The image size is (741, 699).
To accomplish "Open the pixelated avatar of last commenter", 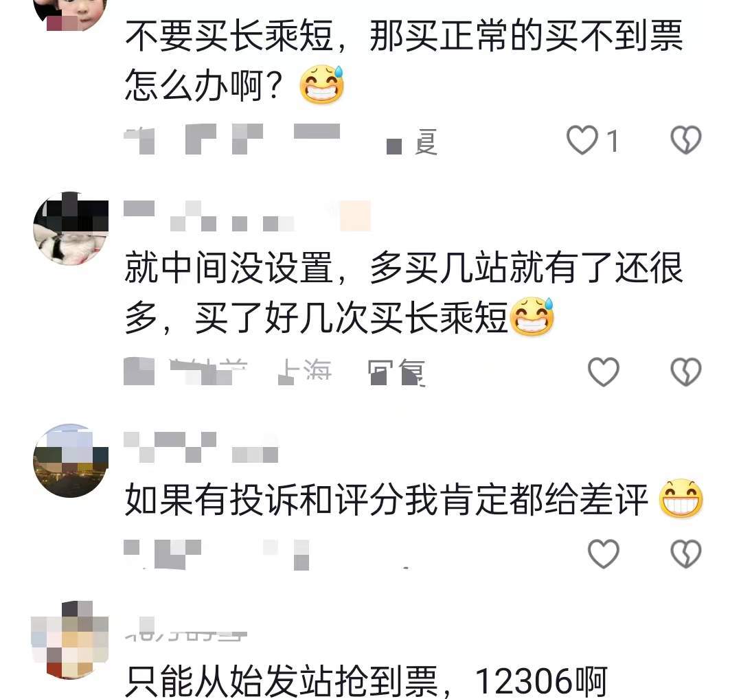I will coord(70,640).
